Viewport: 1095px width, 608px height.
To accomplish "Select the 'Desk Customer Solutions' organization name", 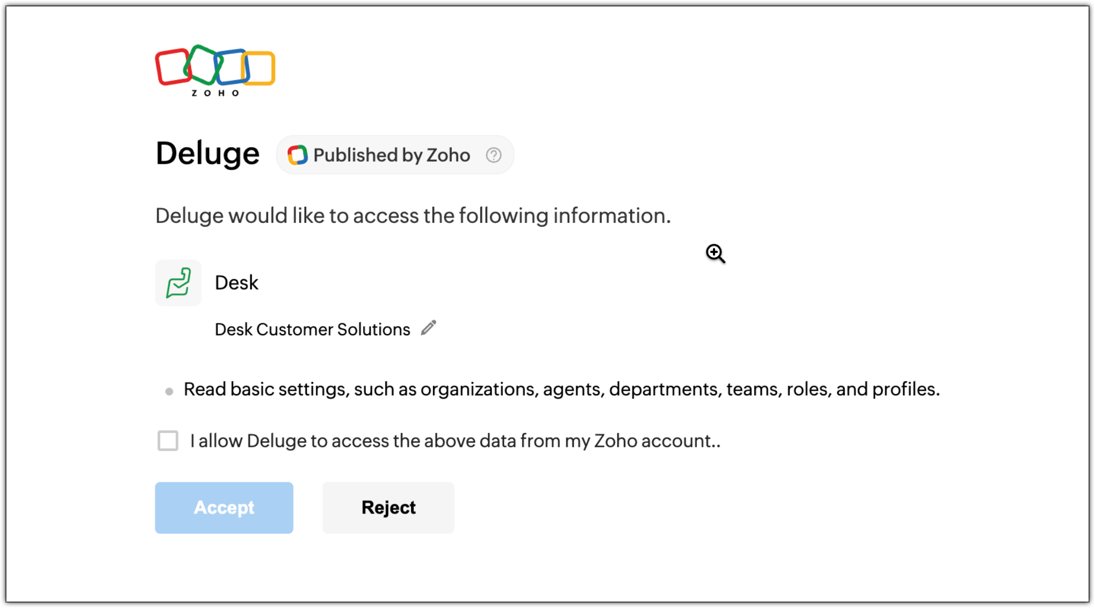I will tap(312, 329).
